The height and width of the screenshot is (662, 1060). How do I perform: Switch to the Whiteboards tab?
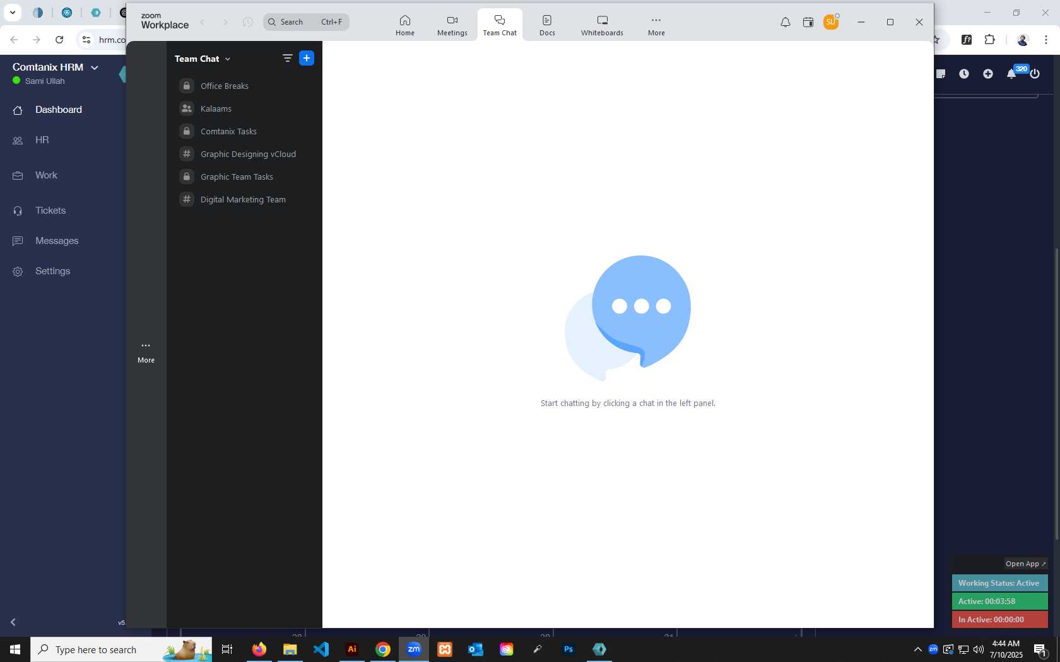(602, 25)
